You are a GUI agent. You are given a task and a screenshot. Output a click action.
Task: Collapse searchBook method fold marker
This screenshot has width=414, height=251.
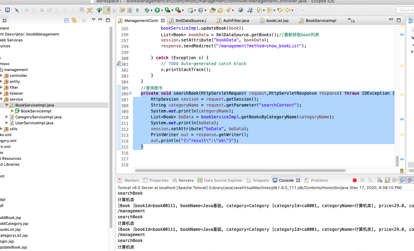click(x=130, y=93)
